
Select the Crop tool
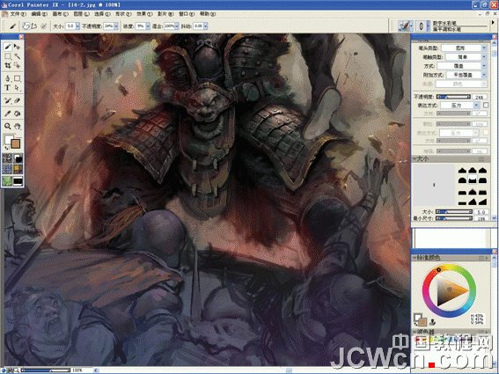click(x=8, y=66)
